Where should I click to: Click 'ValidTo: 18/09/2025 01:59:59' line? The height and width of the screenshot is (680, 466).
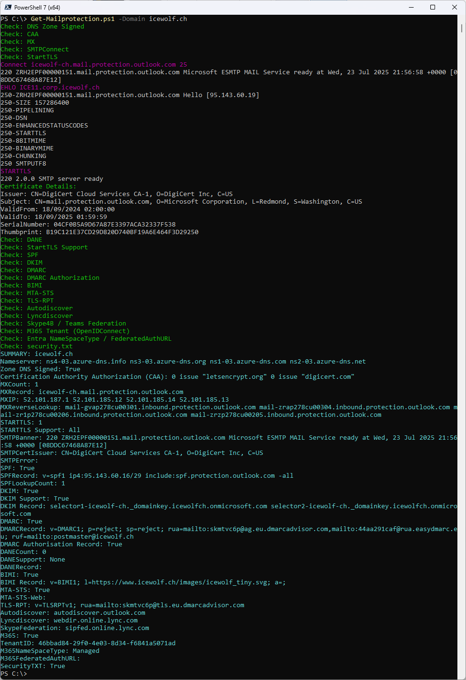click(54, 217)
